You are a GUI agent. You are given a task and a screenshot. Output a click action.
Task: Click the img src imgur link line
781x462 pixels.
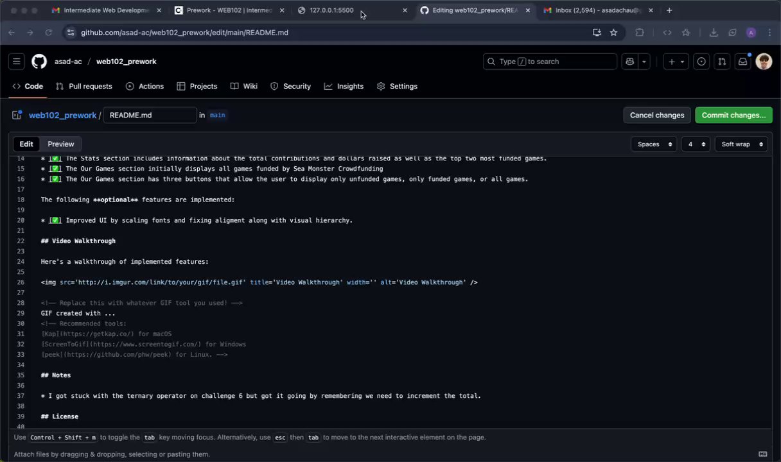(259, 282)
